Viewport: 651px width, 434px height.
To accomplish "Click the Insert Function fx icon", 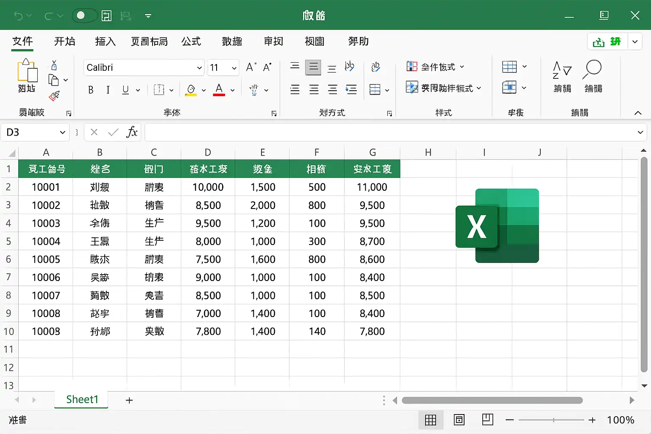I will click(x=132, y=132).
